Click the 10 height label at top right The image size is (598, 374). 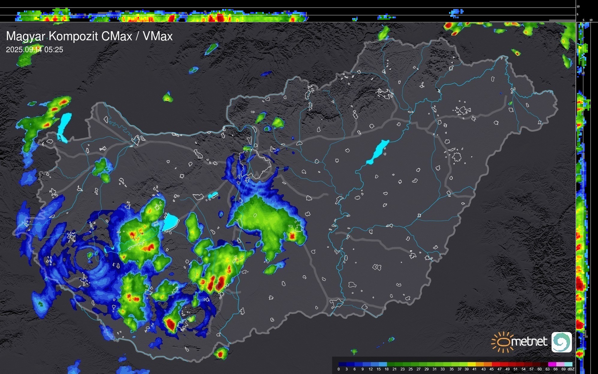[578, 6]
